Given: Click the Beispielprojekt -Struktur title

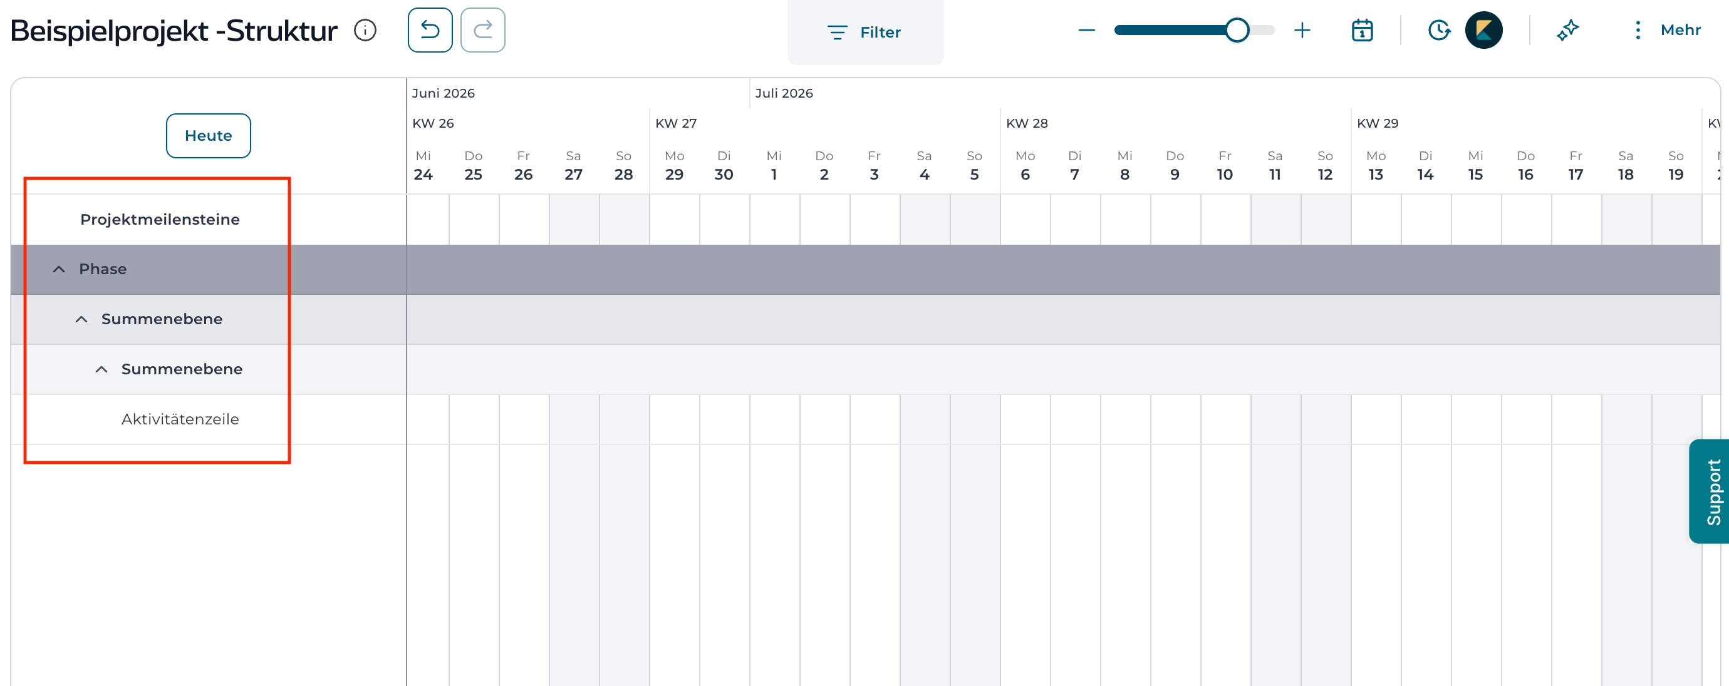Looking at the screenshot, I should click(x=174, y=31).
